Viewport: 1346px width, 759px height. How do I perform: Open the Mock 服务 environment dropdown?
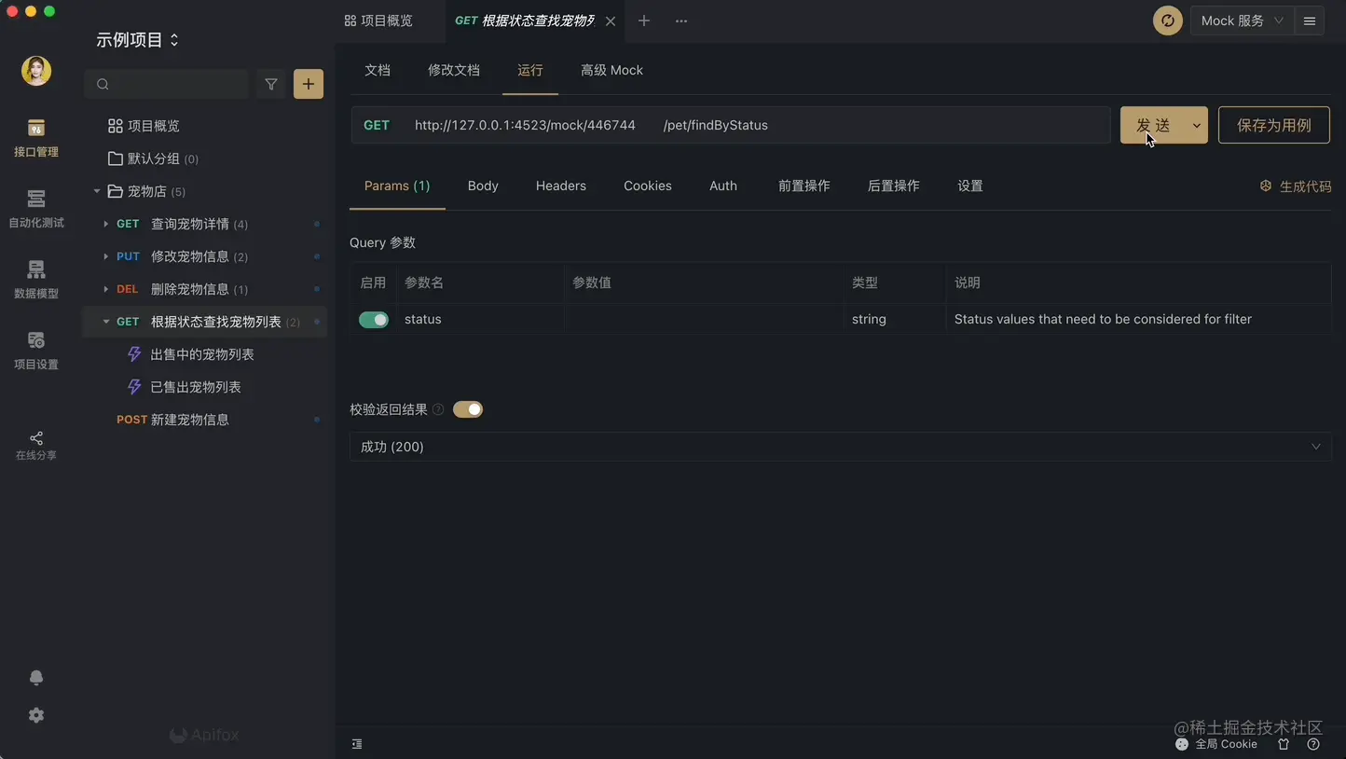point(1241,20)
